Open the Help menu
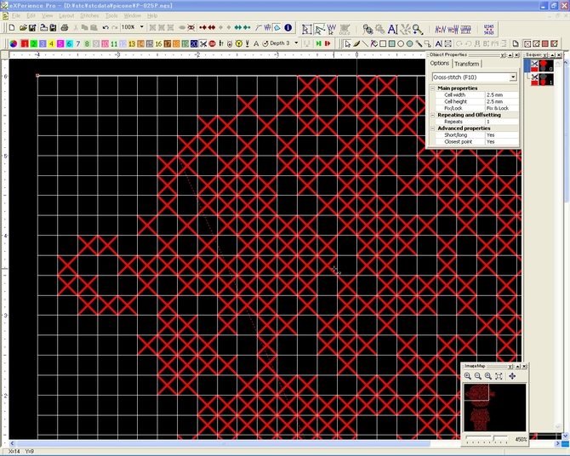The width and height of the screenshot is (570, 456). [x=152, y=15]
